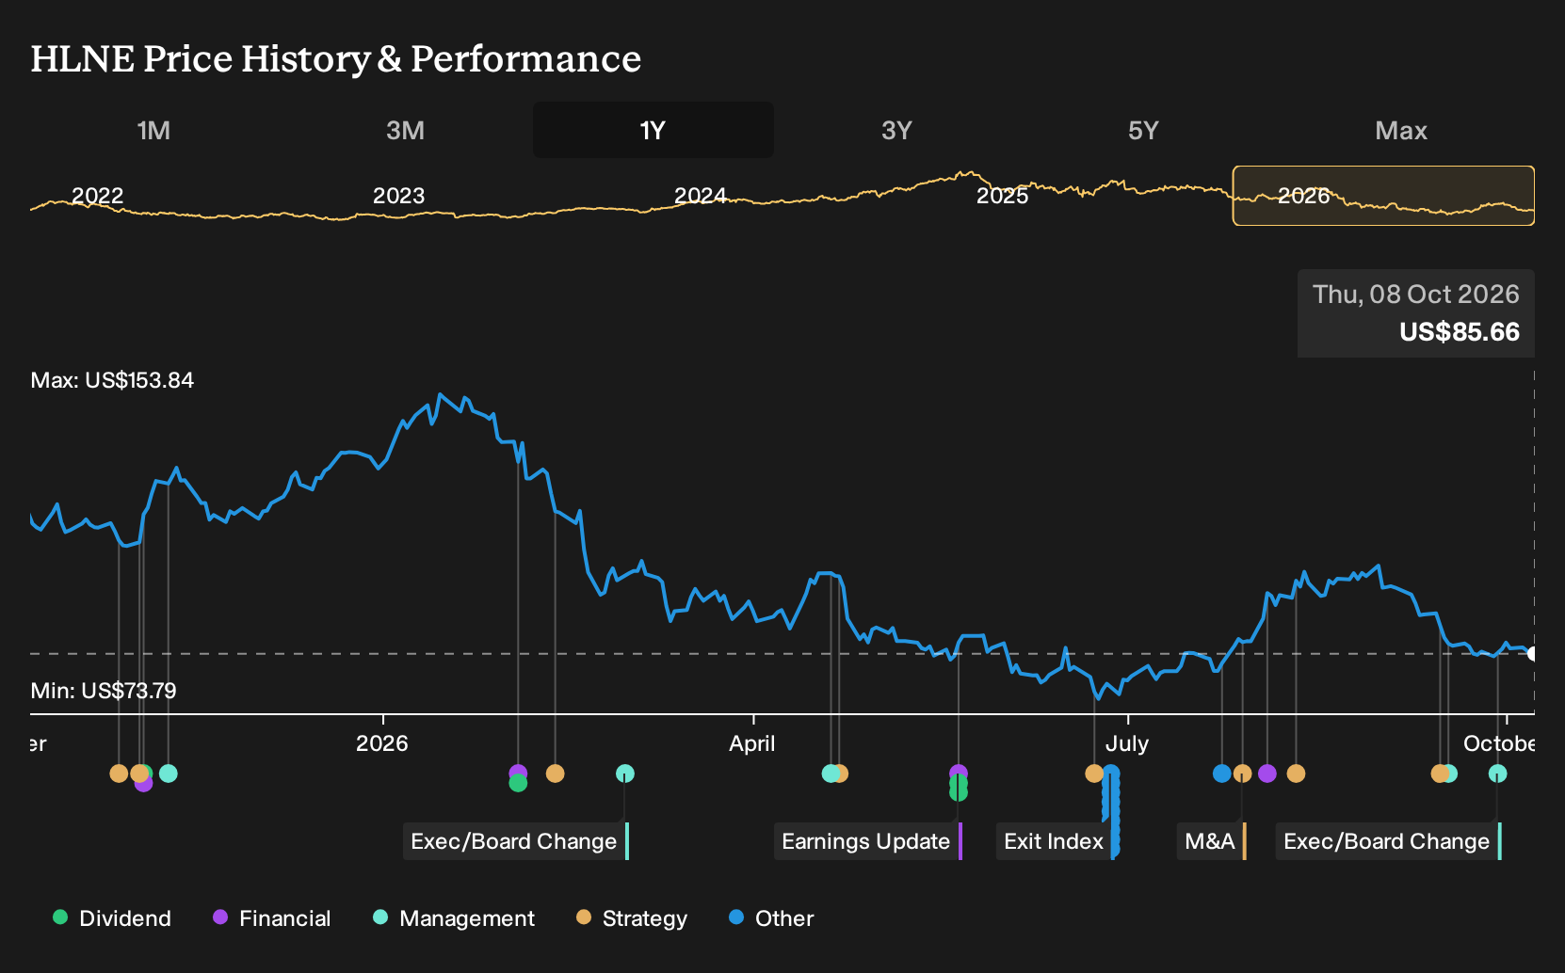Switch to the 3Y time range tab
Screen dimensions: 1565x973
point(896,130)
